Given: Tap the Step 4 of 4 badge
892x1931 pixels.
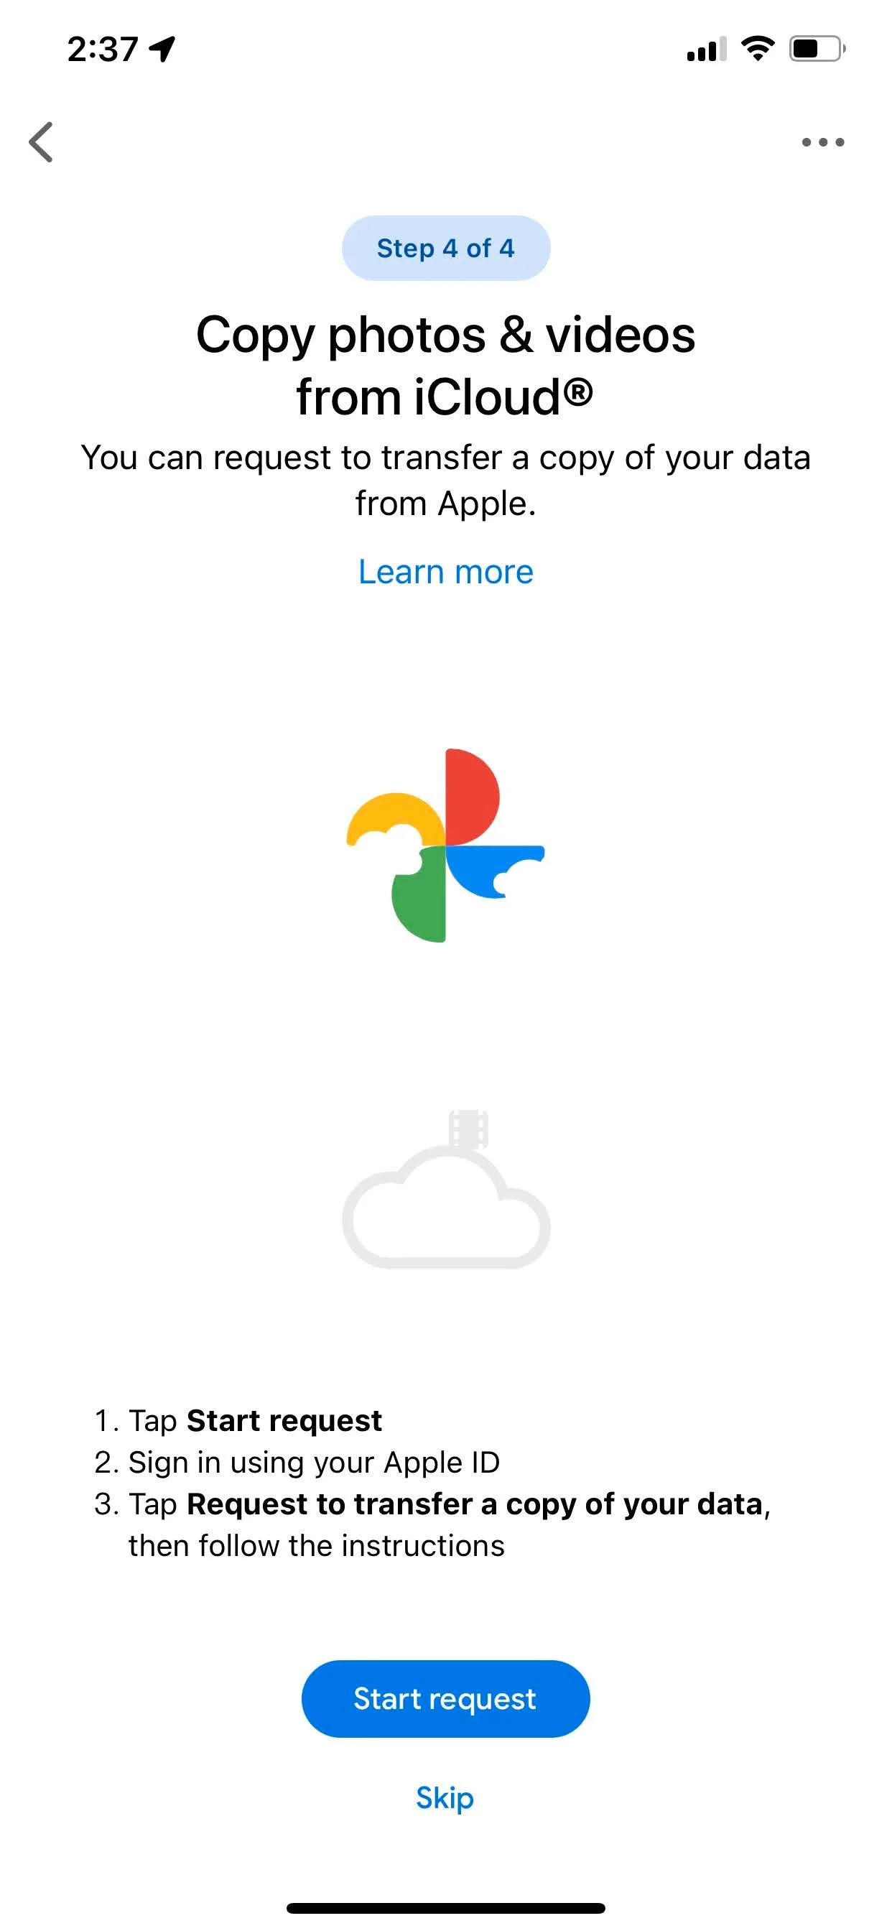Looking at the screenshot, I should pyautogui.click(x=445, y=248).
